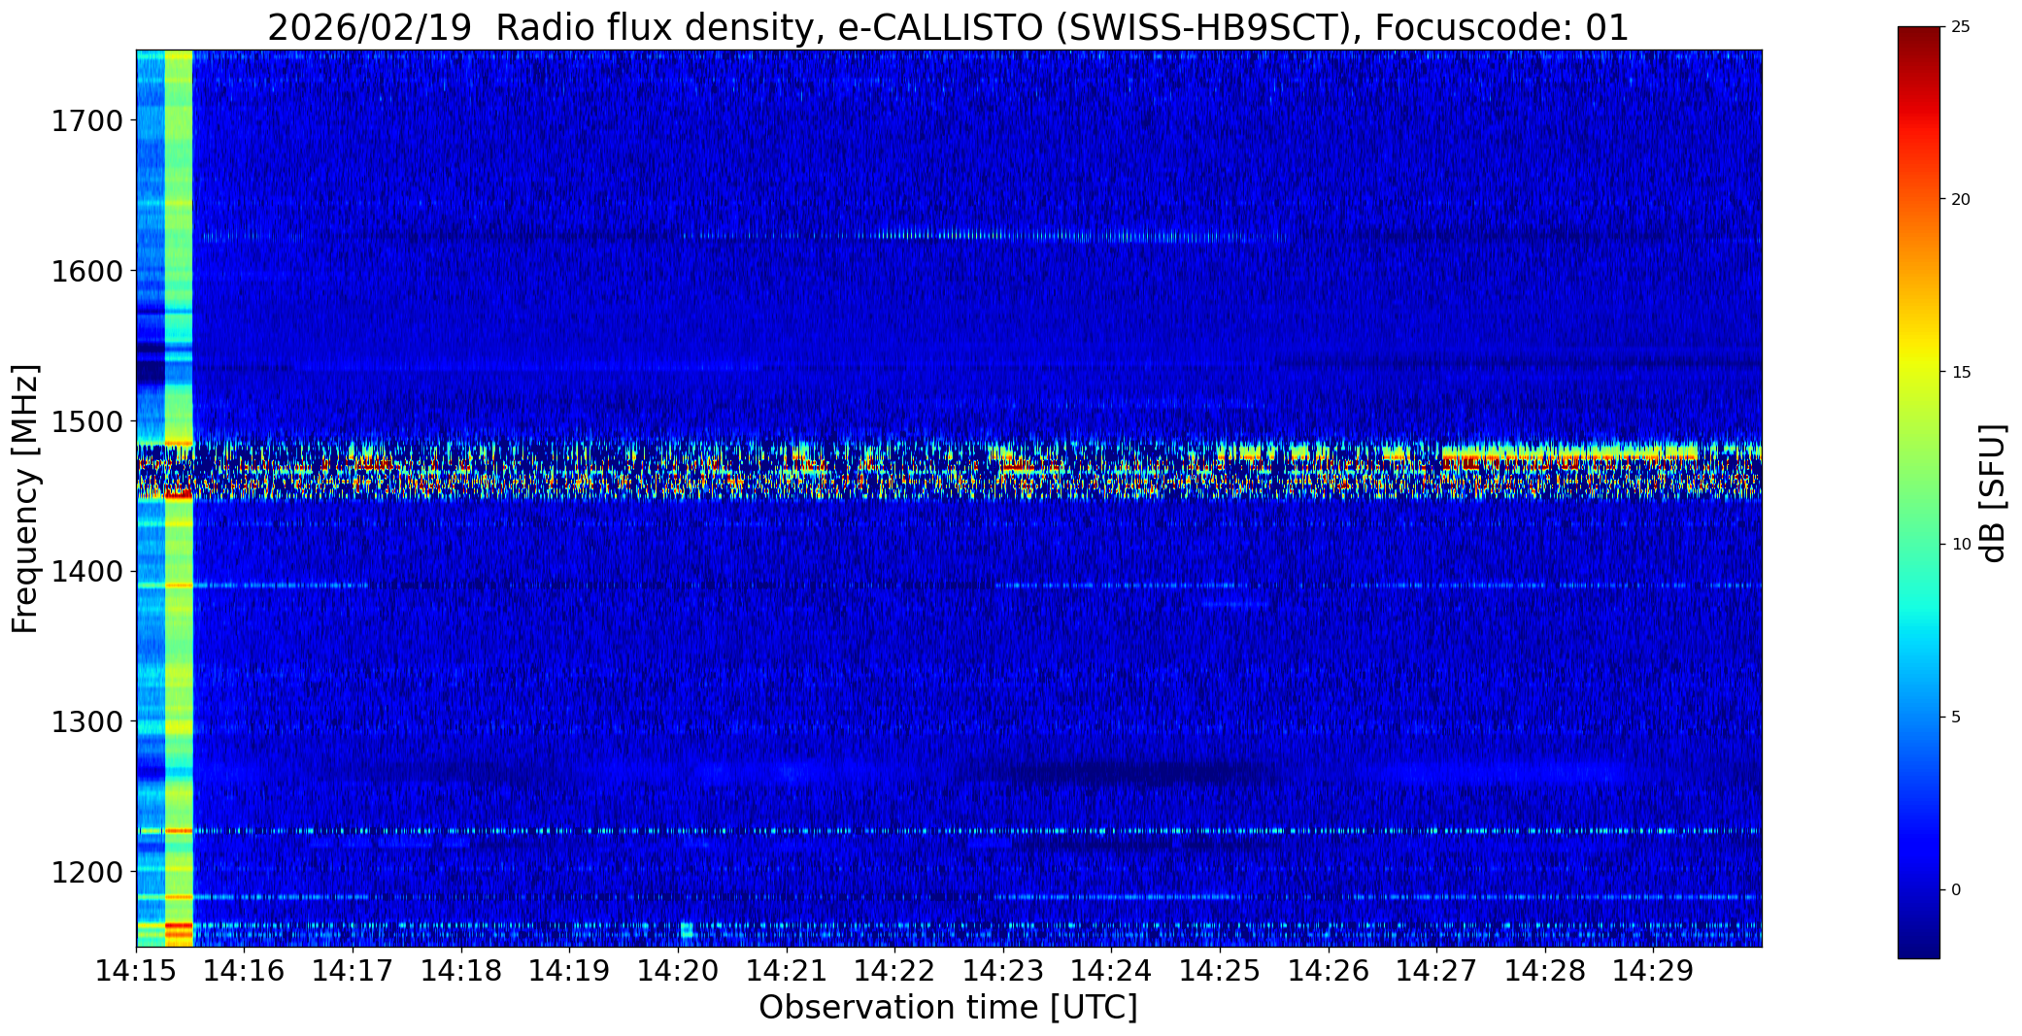Click the 14:27 time tick label
Screen dimensions: 2022x1036
pos(1436,970)
